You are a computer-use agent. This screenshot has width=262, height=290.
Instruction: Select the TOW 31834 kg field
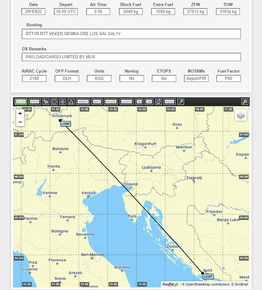228,12
